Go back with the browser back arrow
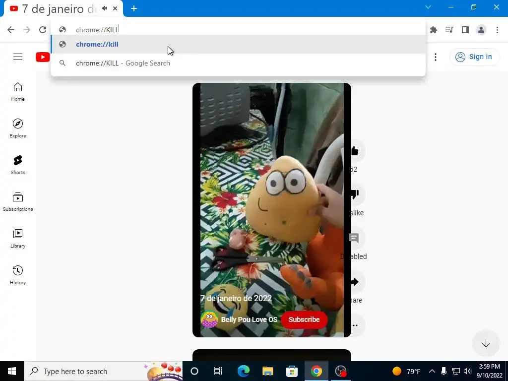Screen dimensions: 508x381 point(11,30)
